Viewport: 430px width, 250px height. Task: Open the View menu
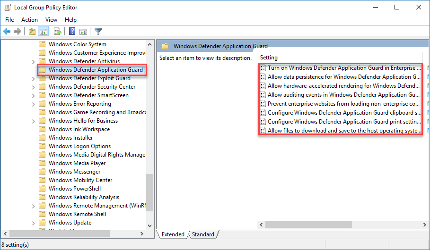point(51,20)
